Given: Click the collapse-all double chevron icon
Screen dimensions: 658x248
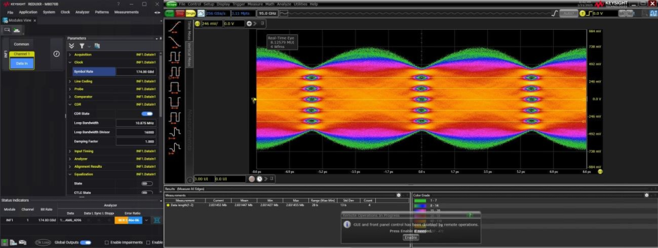Looking at the screenshot, I should click(x=71, y=46).
